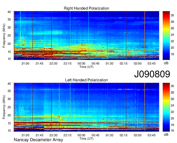Click 23:15 time tick in Right Handed plot
The height and width of the screenshot is (143, 177).
pos(67,63)
